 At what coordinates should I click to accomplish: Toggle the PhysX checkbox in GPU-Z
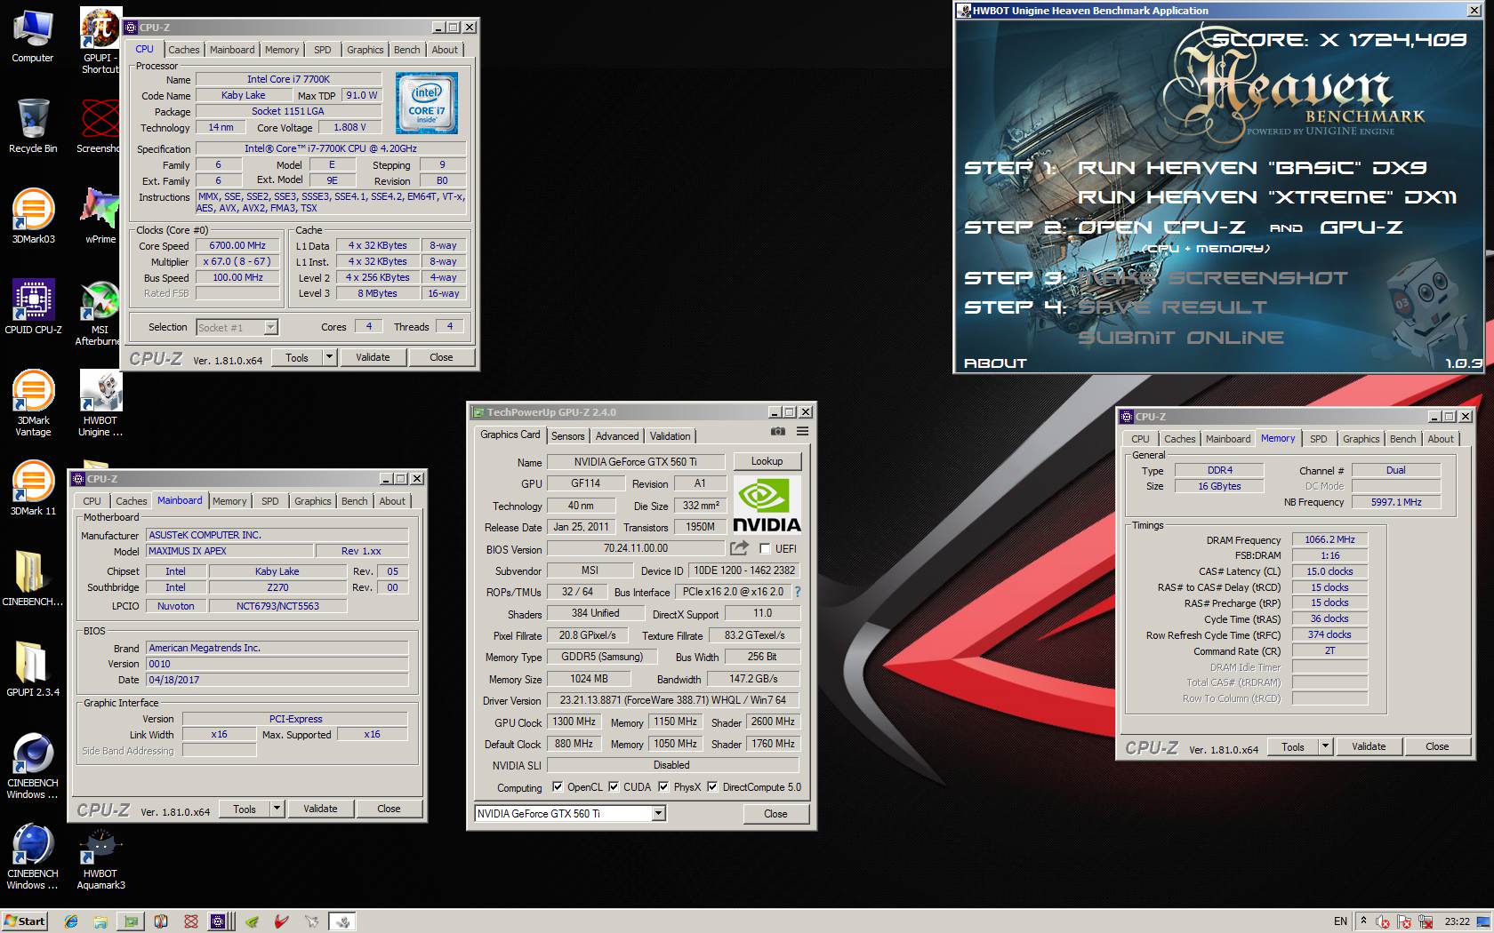pyautogui.click(x=663, y=787)
